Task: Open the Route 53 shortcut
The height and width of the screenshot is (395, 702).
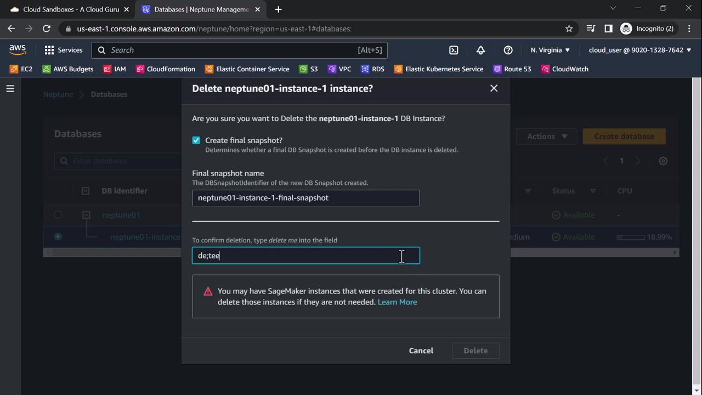Action: tap(512, 69)
